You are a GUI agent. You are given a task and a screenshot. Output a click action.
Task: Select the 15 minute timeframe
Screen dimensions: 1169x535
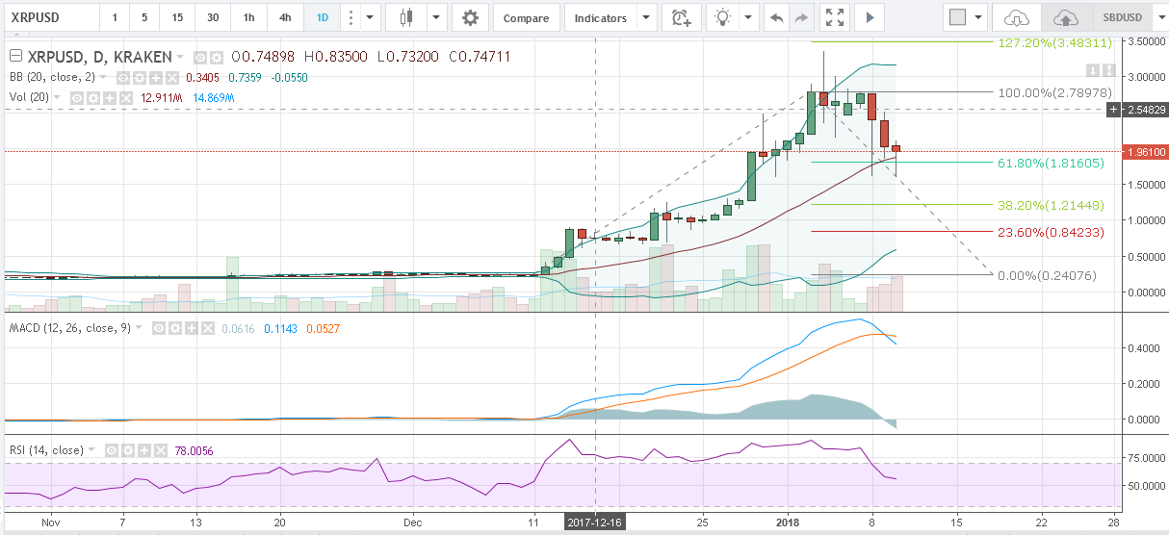pos(177,17)
